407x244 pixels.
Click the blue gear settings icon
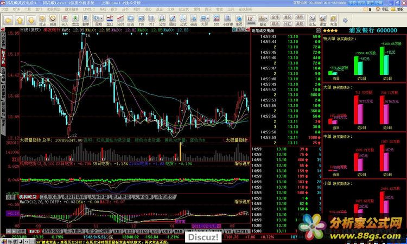click(x=345, y=21)
